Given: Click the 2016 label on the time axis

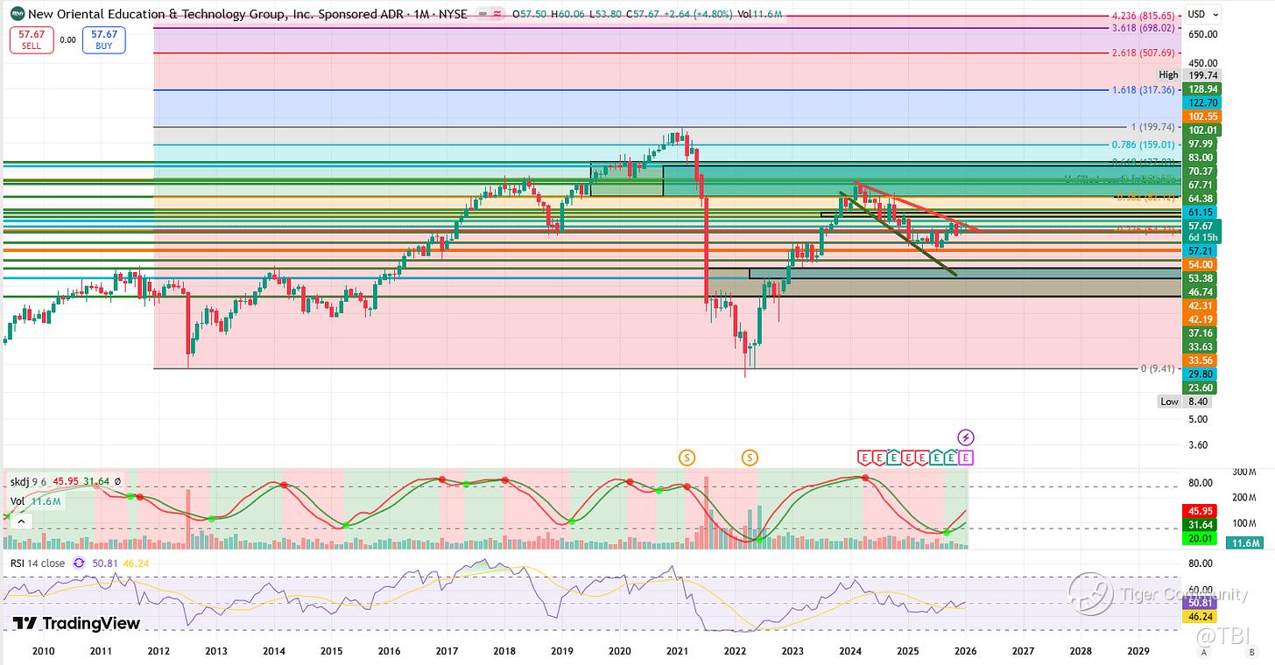Looking at the screenshot, I should 388,652.
